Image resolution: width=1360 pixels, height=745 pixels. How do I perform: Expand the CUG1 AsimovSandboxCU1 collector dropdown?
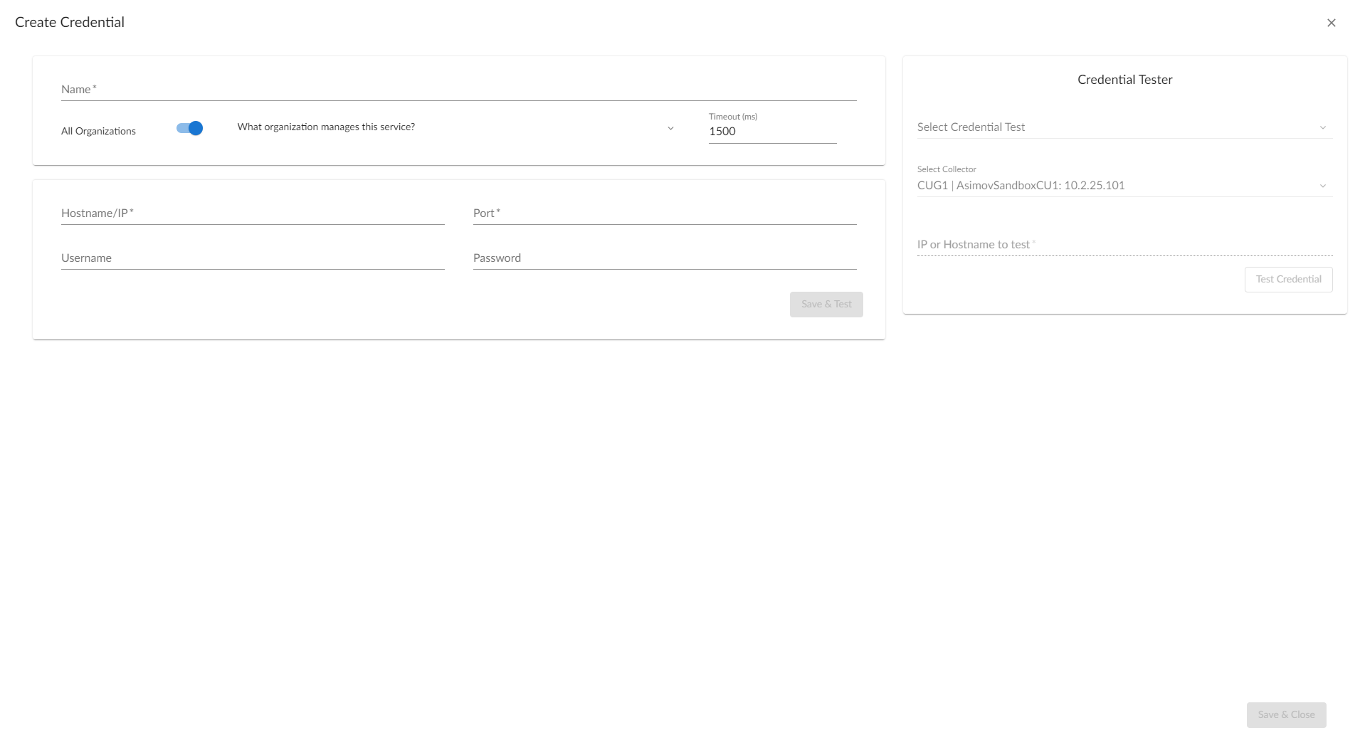[1117, 186]
